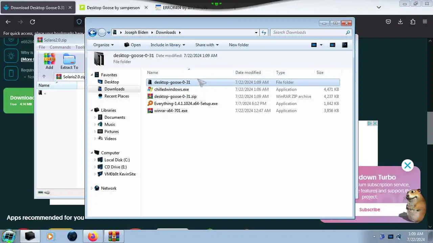Select Network in navigation pane
Screen dimensions: 433x243
tap(109, 188)
